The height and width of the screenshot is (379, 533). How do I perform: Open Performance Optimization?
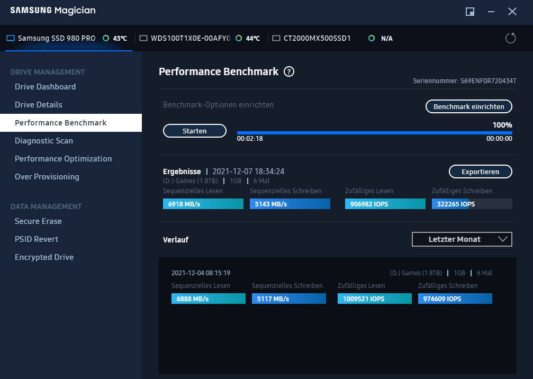pos(71,159)
